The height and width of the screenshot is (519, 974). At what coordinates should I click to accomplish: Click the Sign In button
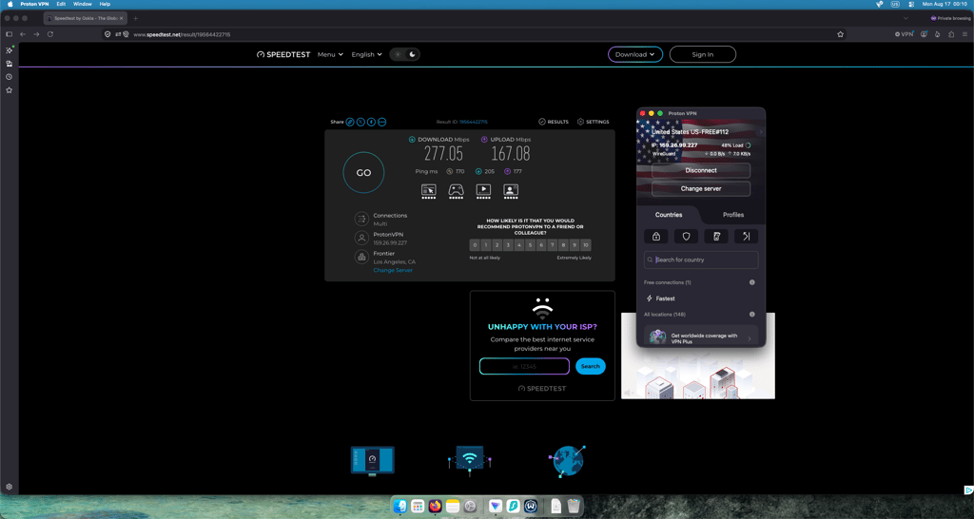point(703,54)
